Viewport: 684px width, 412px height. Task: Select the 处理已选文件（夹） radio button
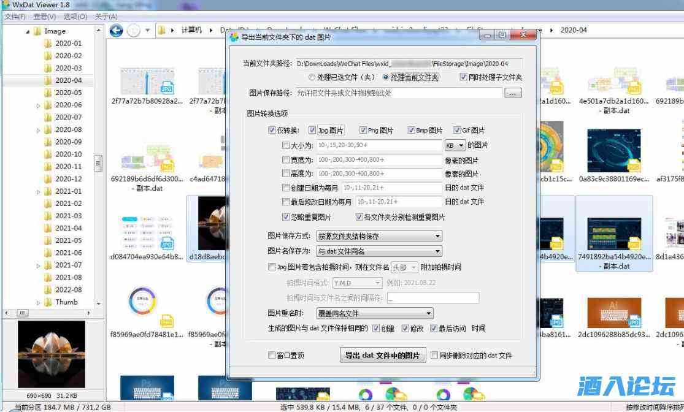pyautogui.click(x=313, y=77)
